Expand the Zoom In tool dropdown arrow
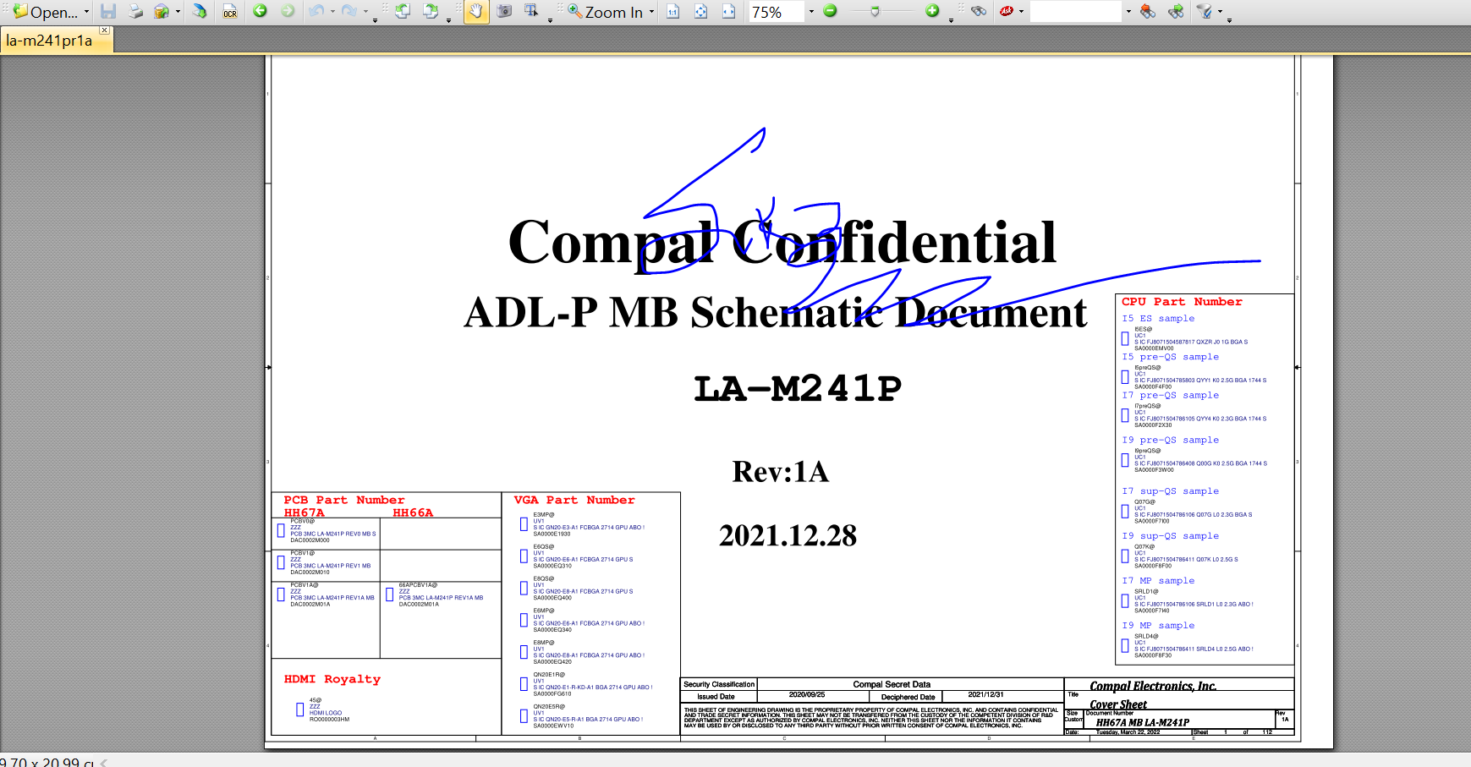This screenshot has width=1471, height=767. point(651,12)
